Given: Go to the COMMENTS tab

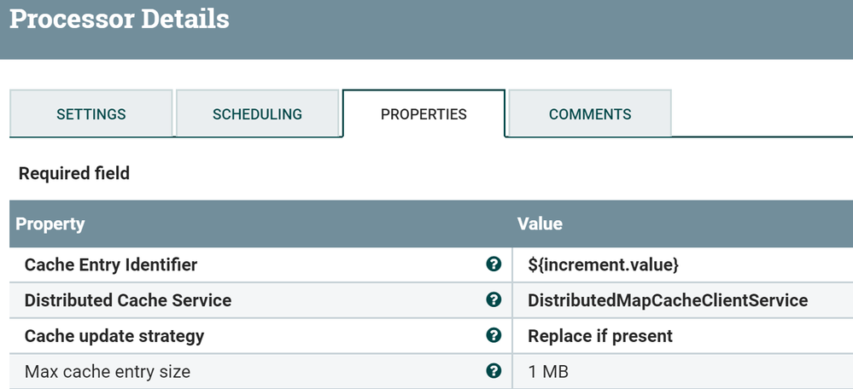Looking at the screenshot, I should [590, 114].
